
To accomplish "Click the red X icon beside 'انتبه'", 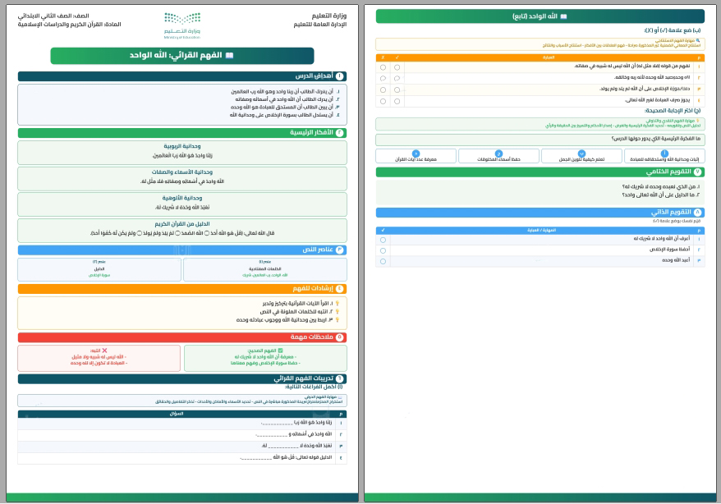I will 104,351.
